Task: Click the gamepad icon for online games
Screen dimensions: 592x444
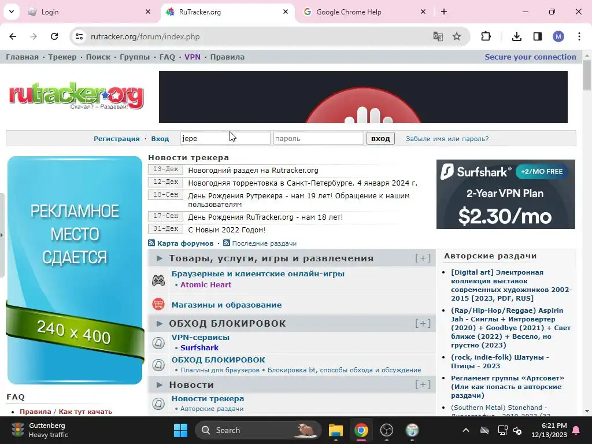Action: pos(158,280)
